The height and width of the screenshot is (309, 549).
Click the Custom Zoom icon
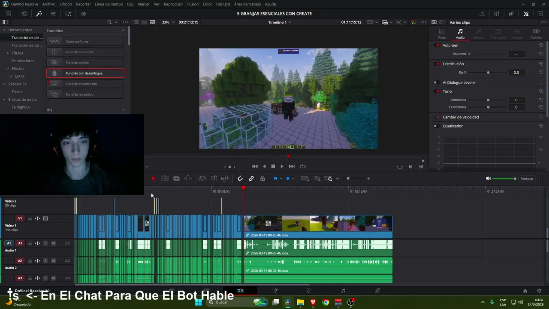coord(329,179)
